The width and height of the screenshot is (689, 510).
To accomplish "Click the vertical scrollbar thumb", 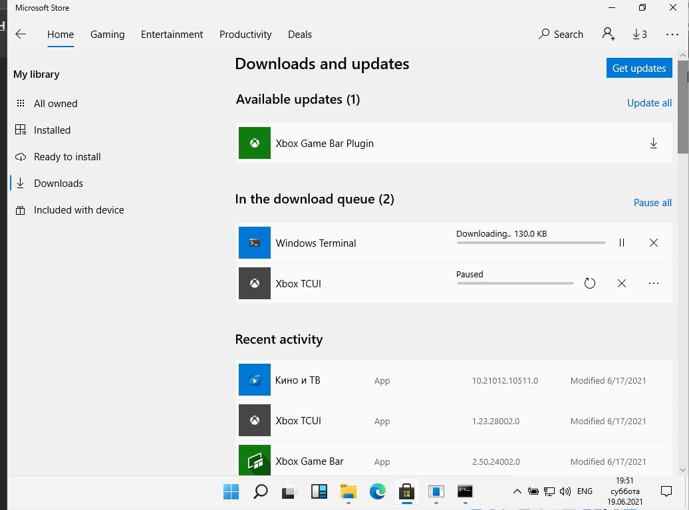I will pyautogui.click(x=683, y=107).
